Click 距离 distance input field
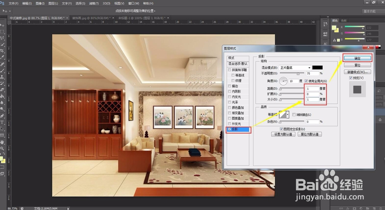The height and width of the screenshot is (210, 385). point(312,88)
